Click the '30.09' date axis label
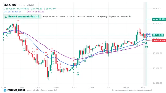166x93 pixels. point(3,87)
